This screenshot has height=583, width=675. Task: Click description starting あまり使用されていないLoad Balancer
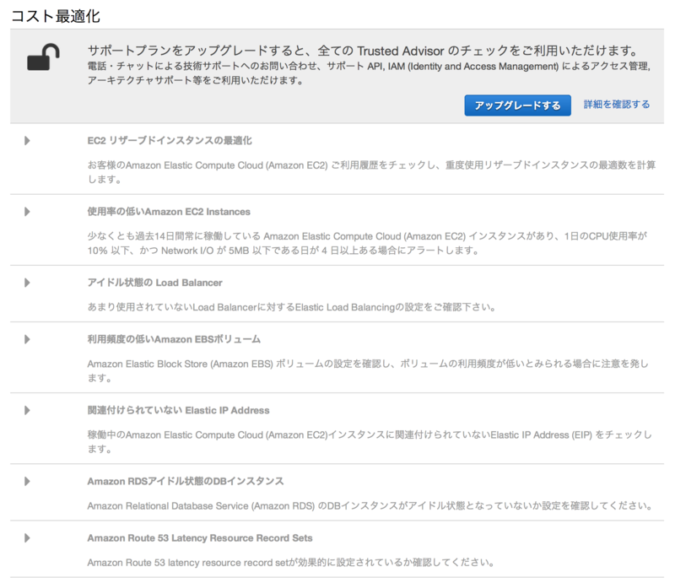291,307
